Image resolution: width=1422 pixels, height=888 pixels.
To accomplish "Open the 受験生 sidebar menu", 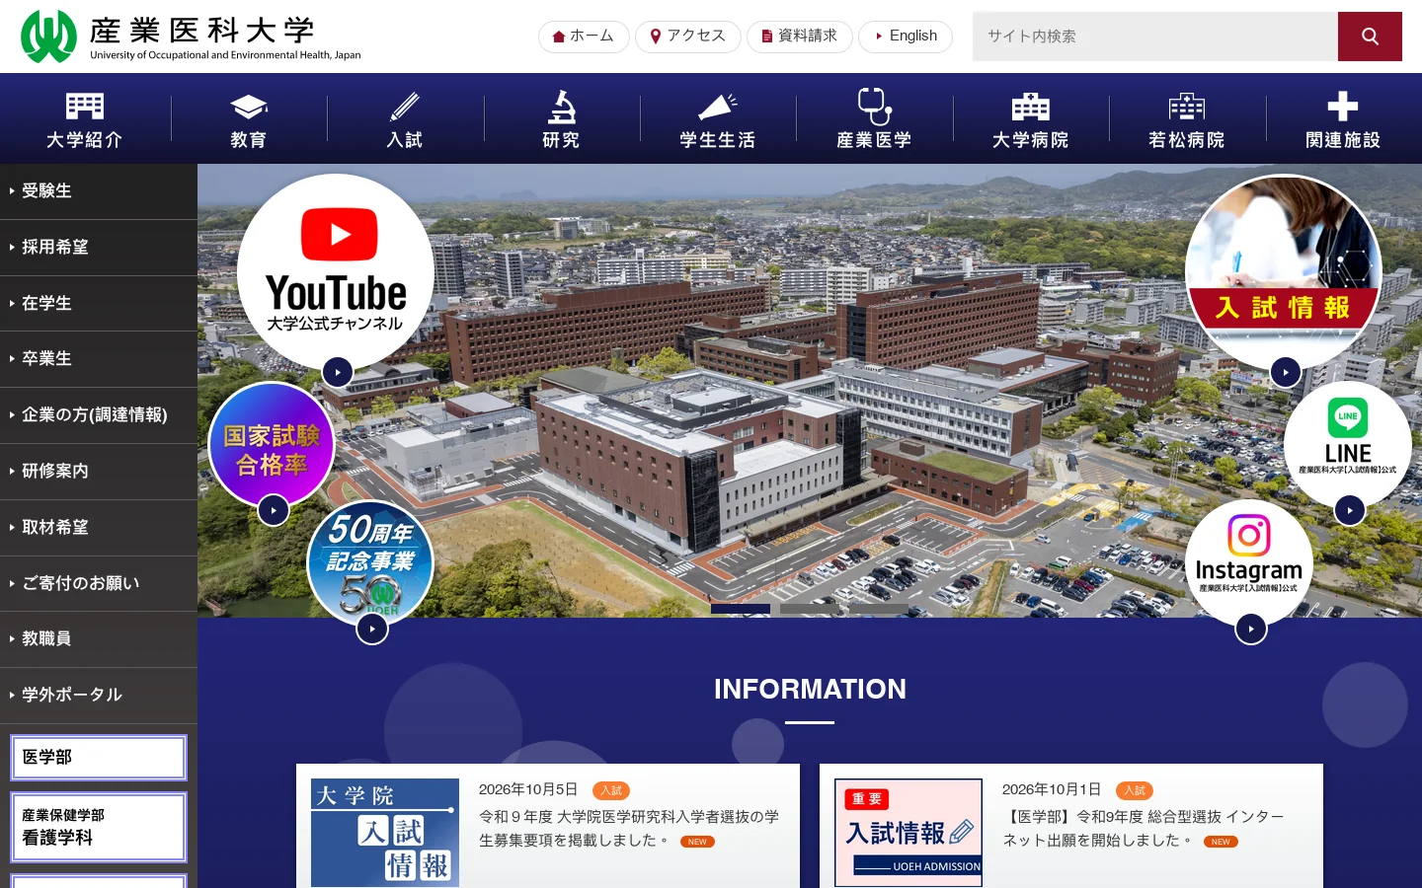I will 99,191.
